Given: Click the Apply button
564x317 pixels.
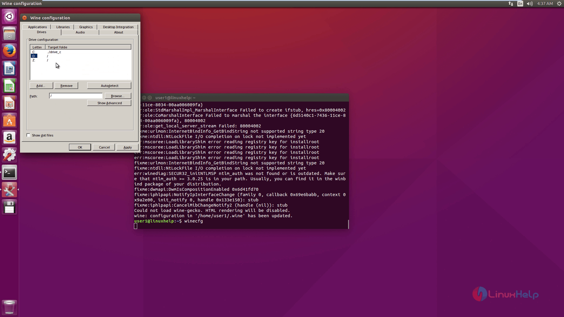Looking at the screenshot, I should tap(127, 147).
